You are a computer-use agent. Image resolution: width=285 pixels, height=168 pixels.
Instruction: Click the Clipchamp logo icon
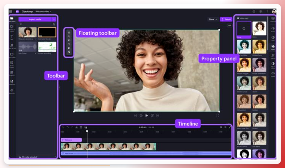[17, 11]
